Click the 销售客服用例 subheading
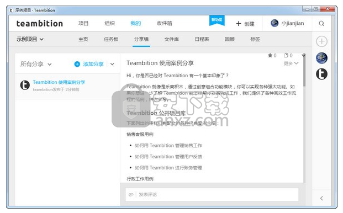This screenshot has width=343, height=213. [x=140, y=134]
